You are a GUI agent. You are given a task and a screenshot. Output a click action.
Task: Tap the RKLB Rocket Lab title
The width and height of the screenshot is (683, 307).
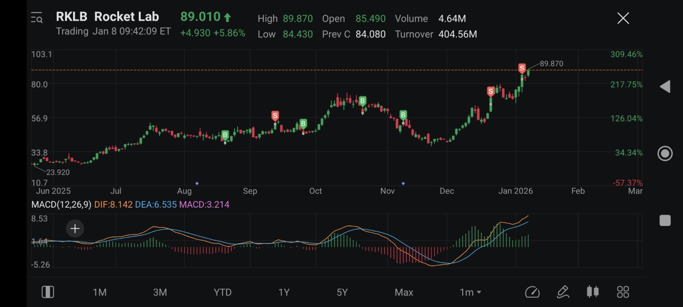pos(108,17)
